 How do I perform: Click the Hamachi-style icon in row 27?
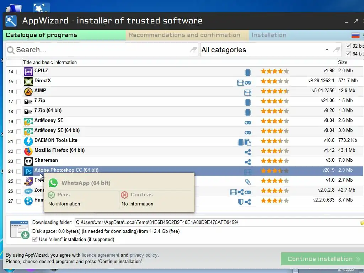click(28, 201)
